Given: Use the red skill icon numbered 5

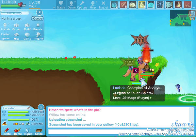Looking at the screenshot, I should [123, 5].
